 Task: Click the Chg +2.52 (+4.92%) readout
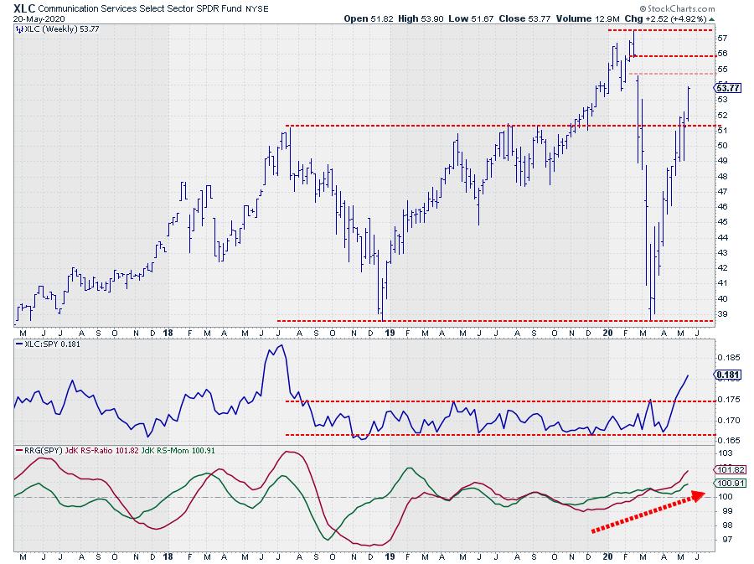pyautogui.click(x=676, y=18)
